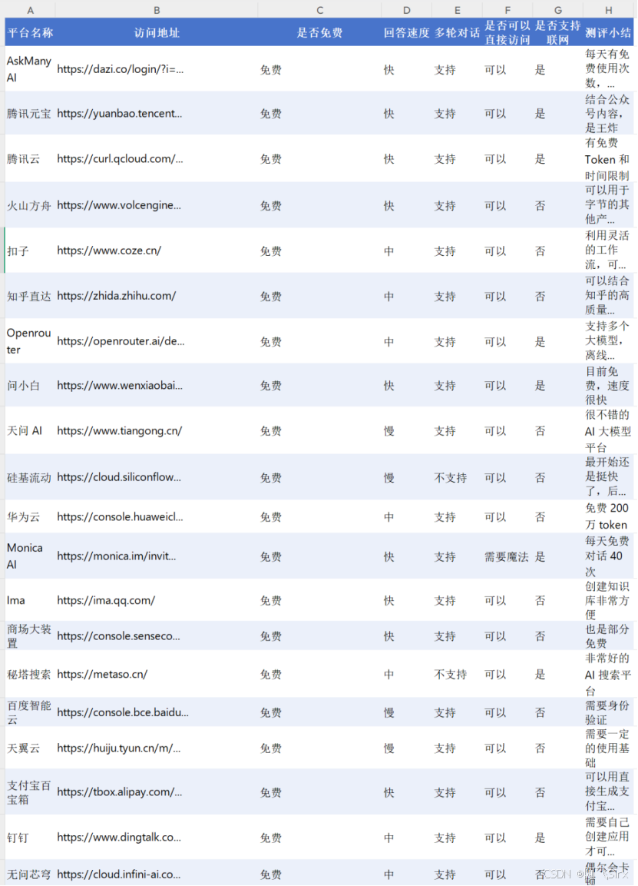Open the console.bce.baidu link
638x886 pixels.
coord(123,712)
